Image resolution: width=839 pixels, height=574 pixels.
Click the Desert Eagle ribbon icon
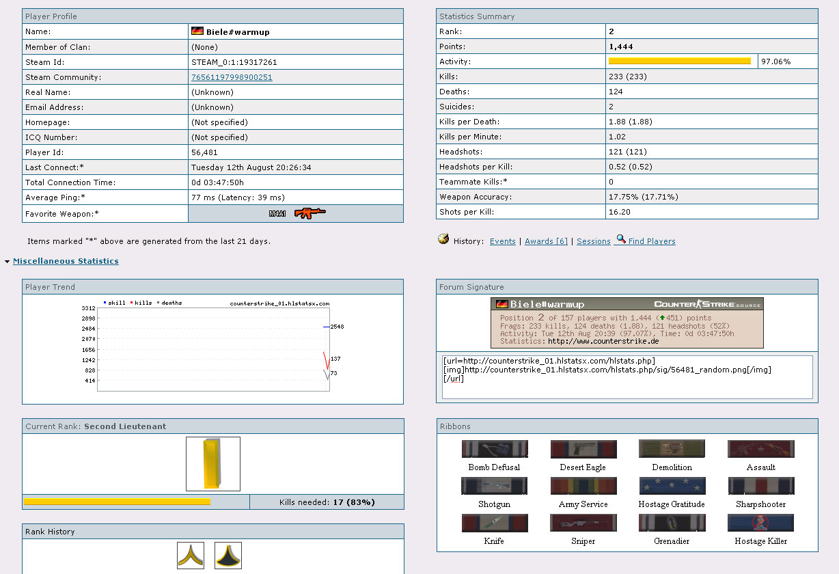tap(583, 449)
